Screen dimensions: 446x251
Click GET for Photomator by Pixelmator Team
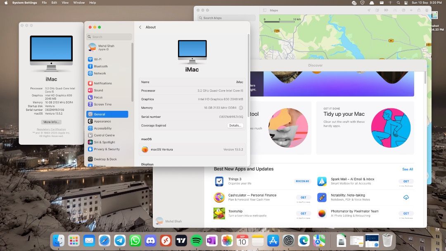406,213
